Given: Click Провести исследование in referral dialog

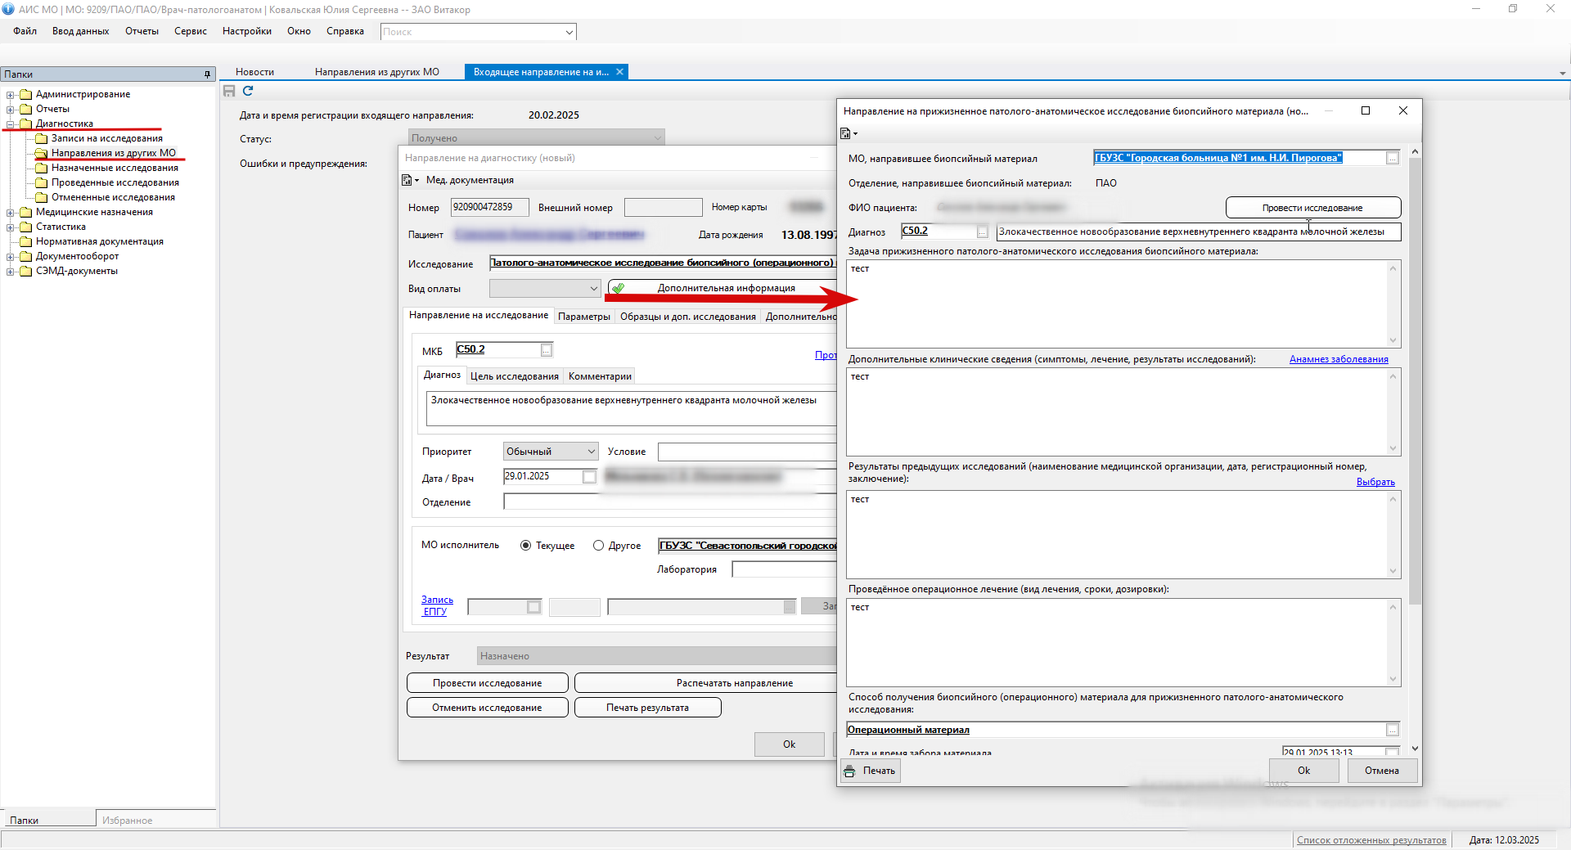Looking at the screenshot, I should point(1313,208).
